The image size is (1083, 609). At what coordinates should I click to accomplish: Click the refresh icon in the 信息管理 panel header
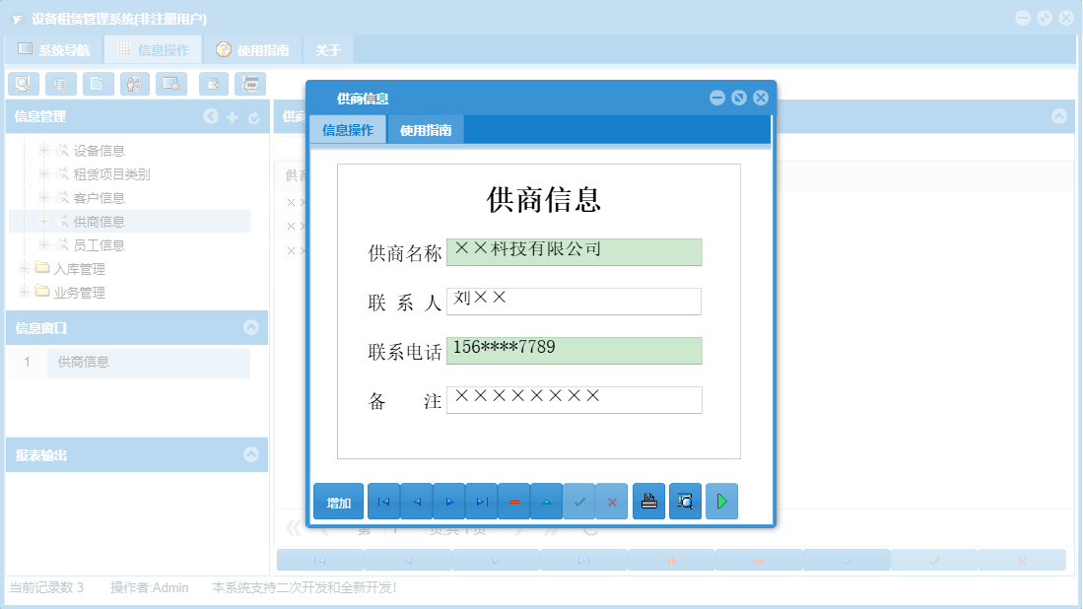coord(255,116)
